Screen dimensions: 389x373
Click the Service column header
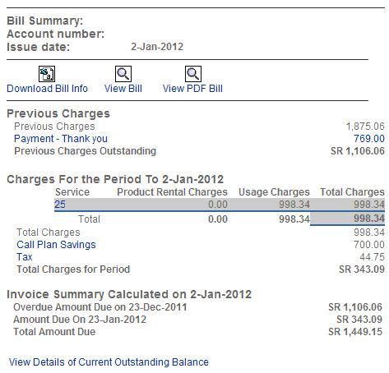[72, 192]
